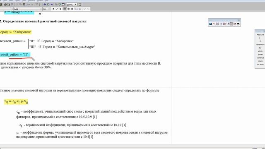
Task: Click the Align Across regions icon
Action: [x=37, y=5]
